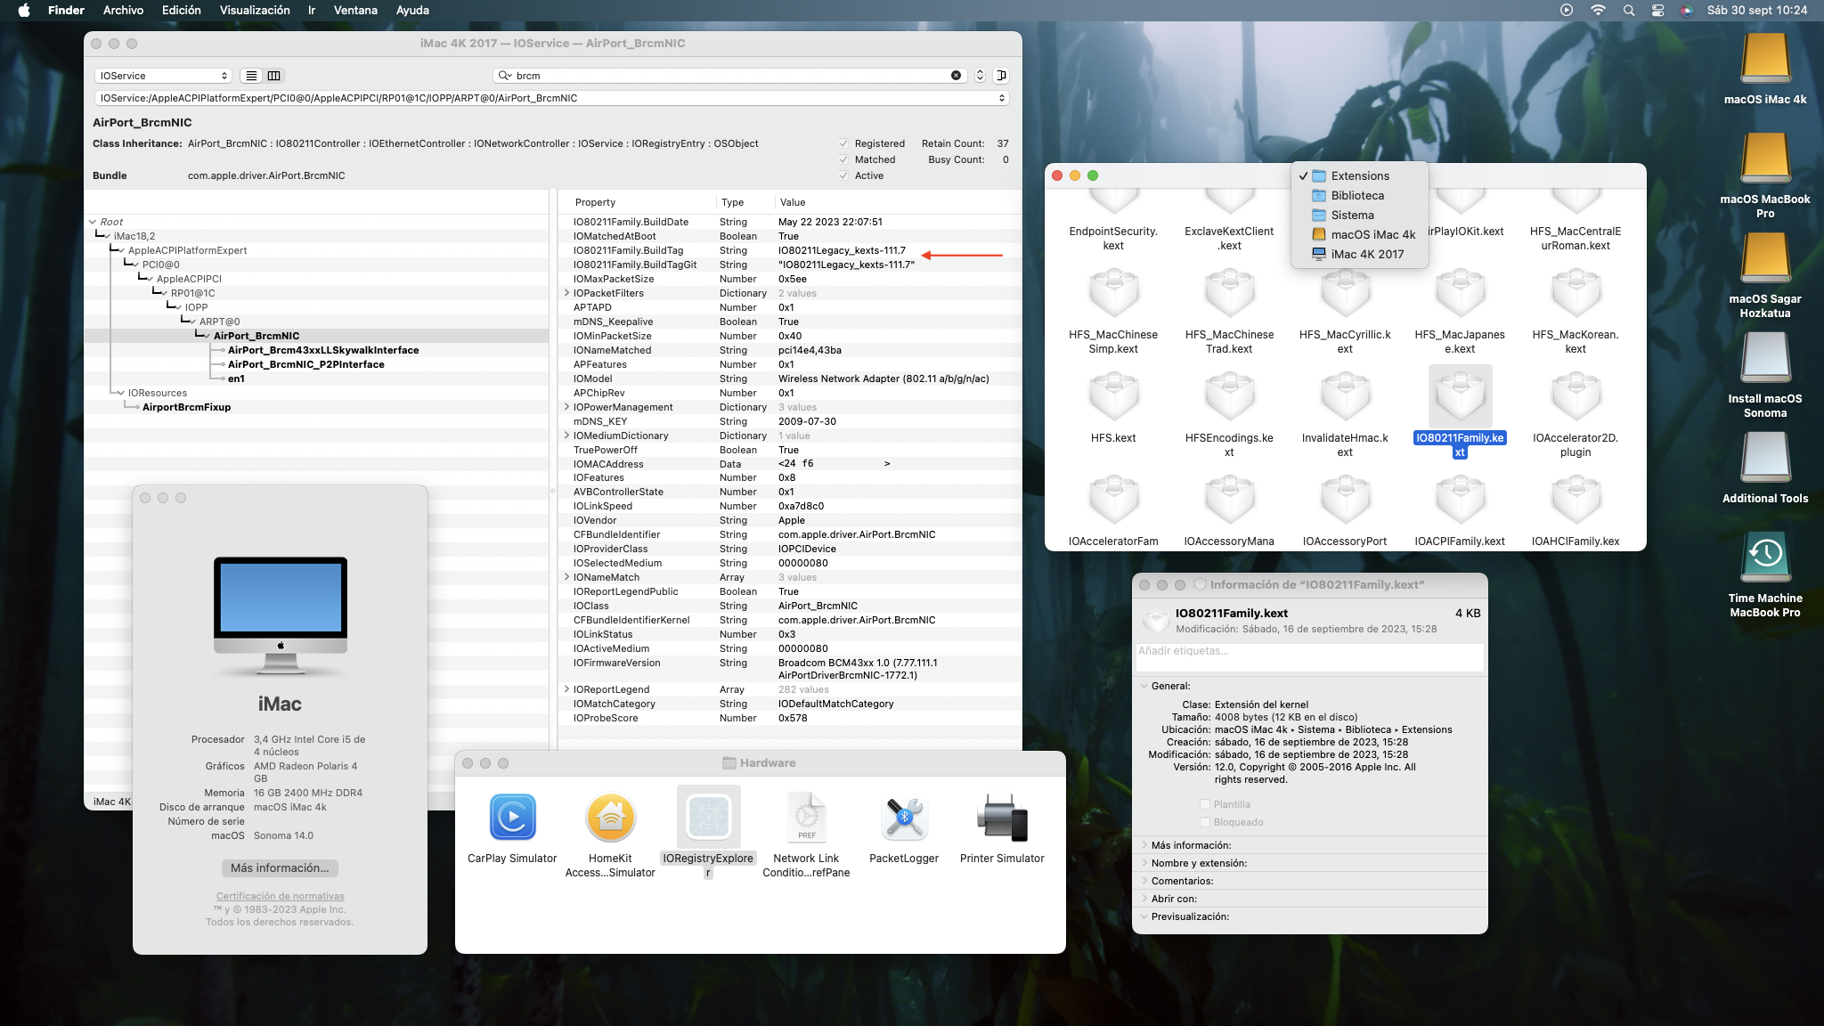Open HomeKit Accessory Simulator icon
Screen dimensions: 1824x1026
610,818
